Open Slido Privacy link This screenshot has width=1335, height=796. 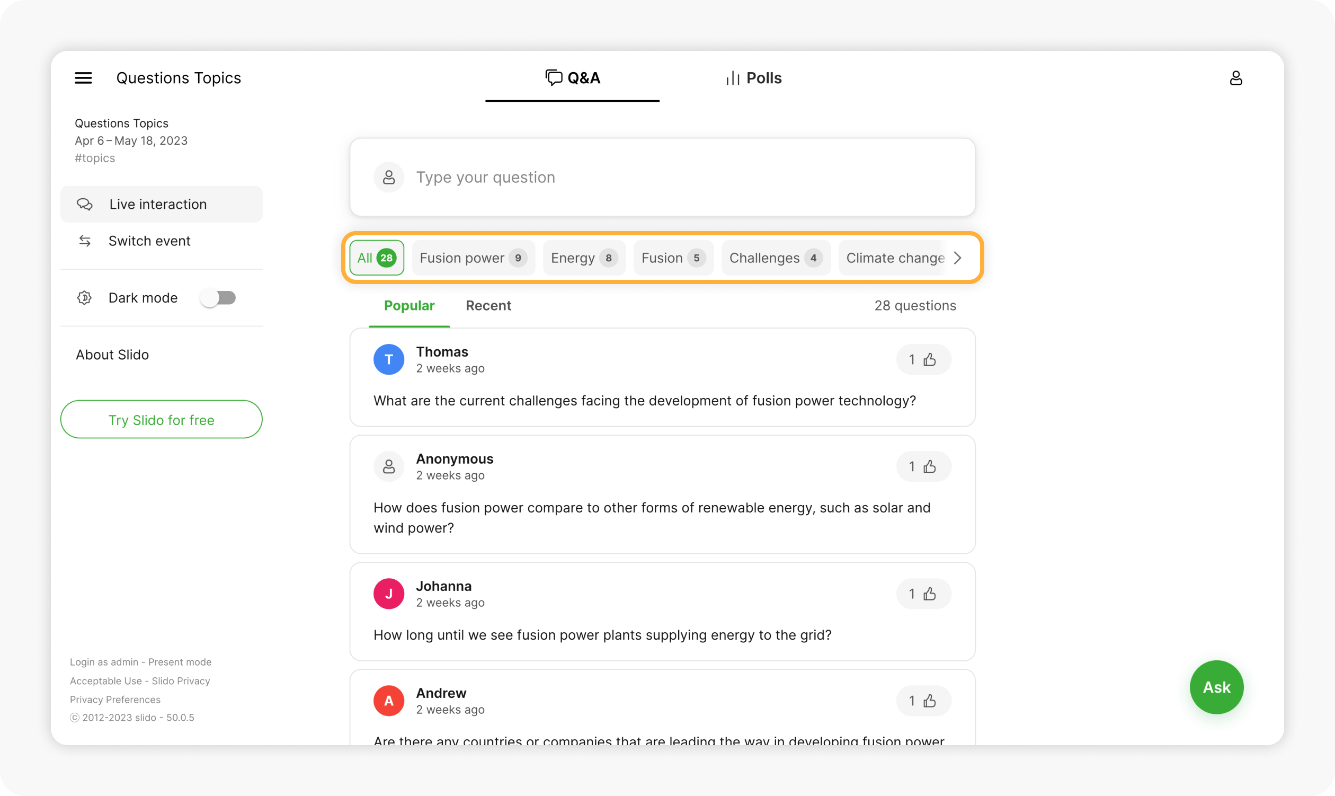(181, 680)
